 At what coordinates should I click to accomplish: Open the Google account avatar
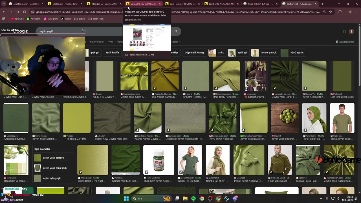tap(351, 32)
